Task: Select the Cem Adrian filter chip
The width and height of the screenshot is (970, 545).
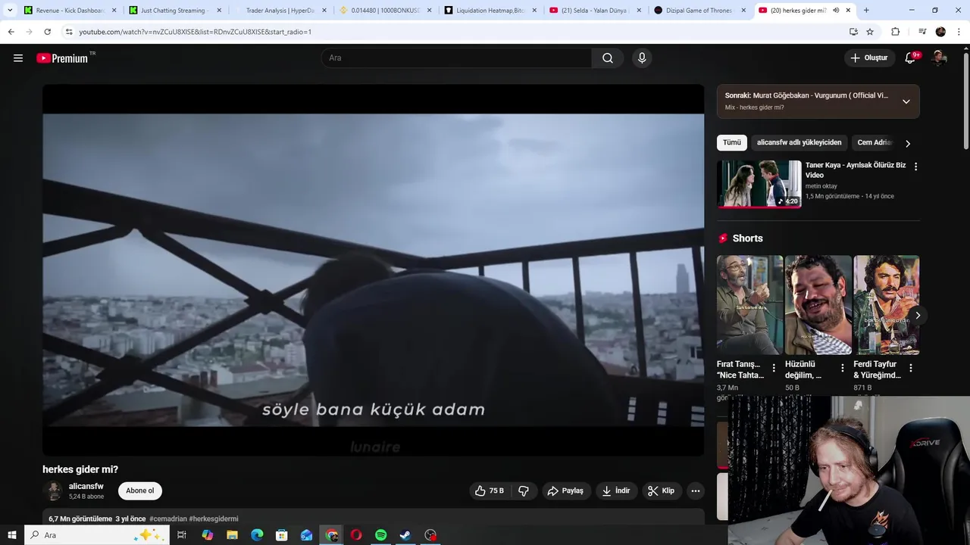Action: click(x=874, y=142)
